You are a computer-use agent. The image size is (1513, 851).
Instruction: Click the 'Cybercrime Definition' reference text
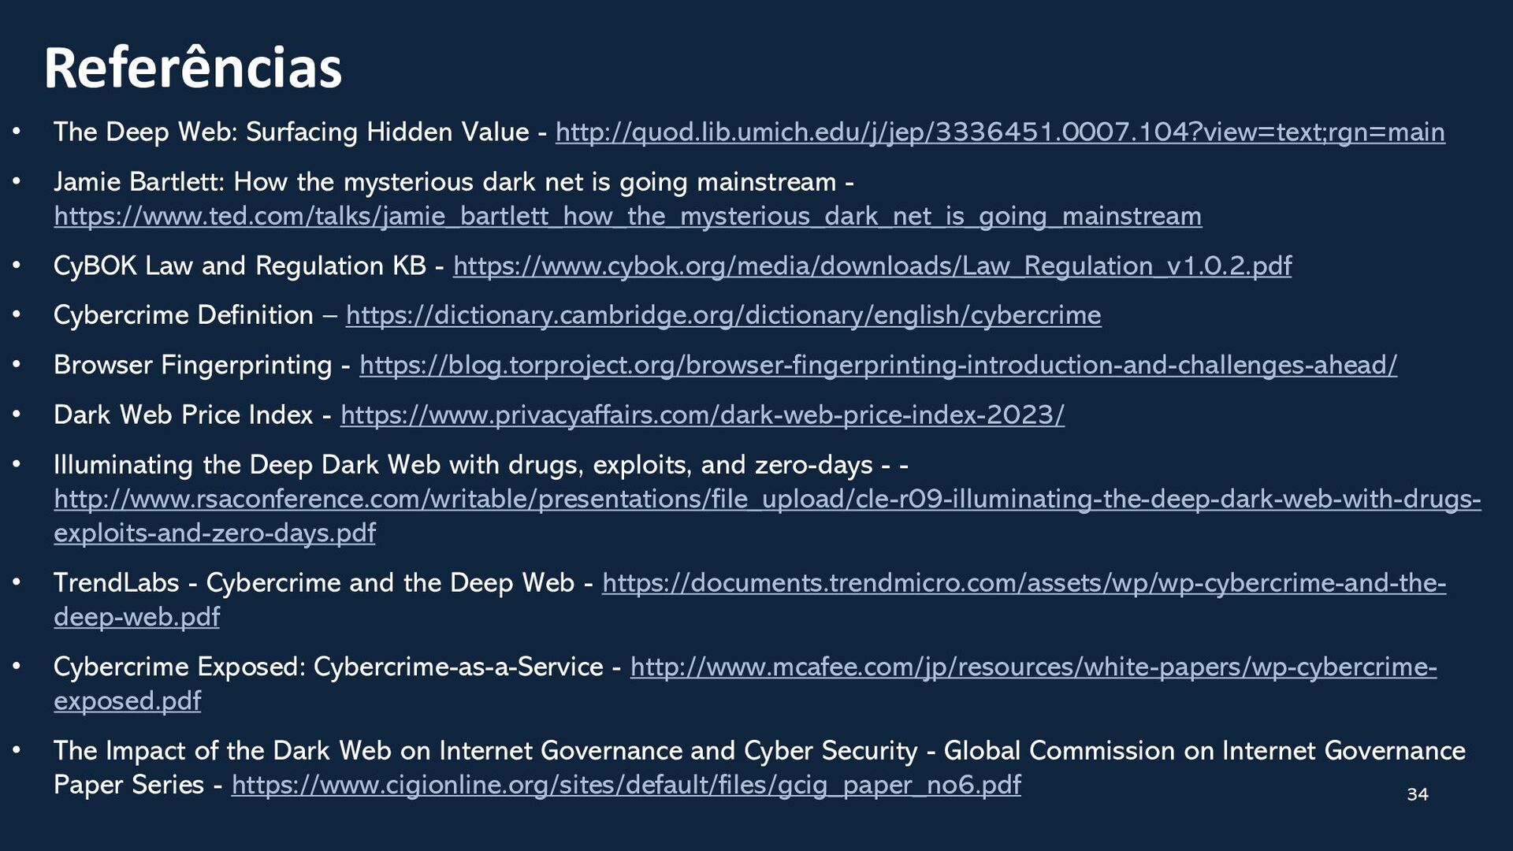(x=184, y=316)
